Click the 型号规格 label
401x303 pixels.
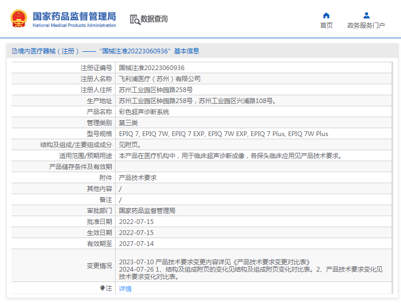pos(99,134)
